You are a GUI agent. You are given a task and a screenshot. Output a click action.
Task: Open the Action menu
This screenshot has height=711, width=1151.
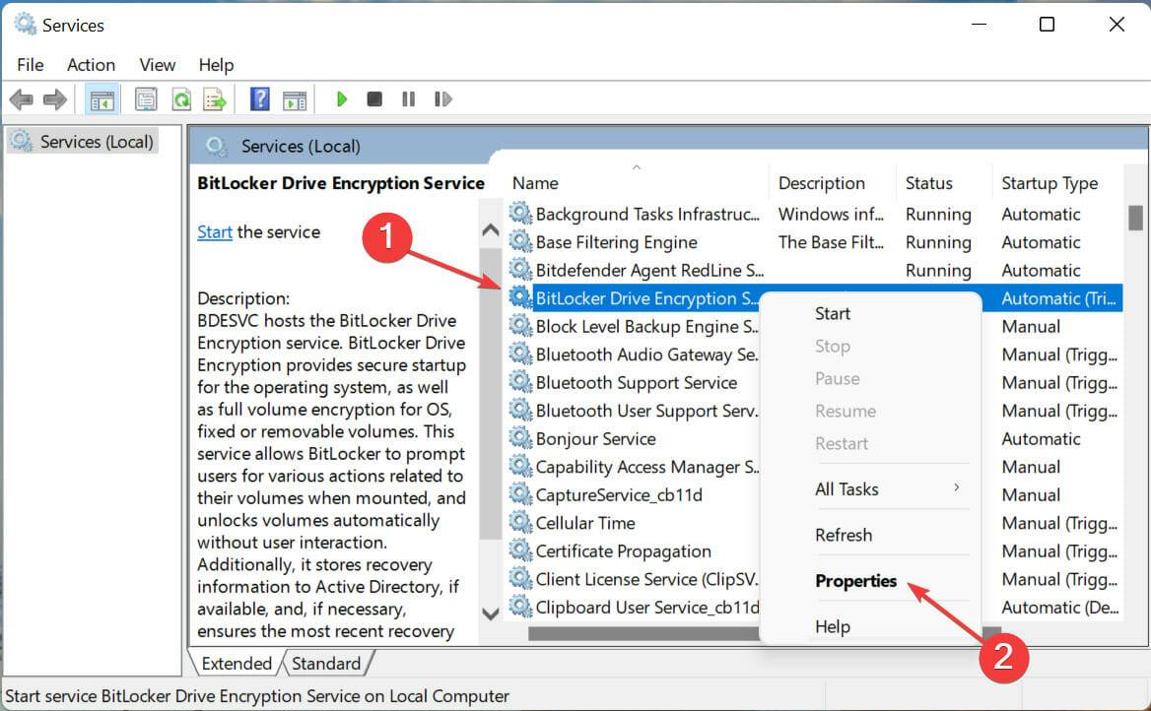[x=91, y=64]
